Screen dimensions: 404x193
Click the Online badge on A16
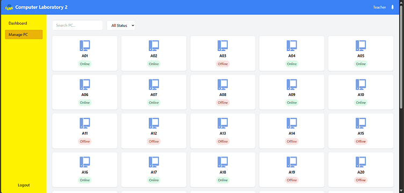[85, 180]
